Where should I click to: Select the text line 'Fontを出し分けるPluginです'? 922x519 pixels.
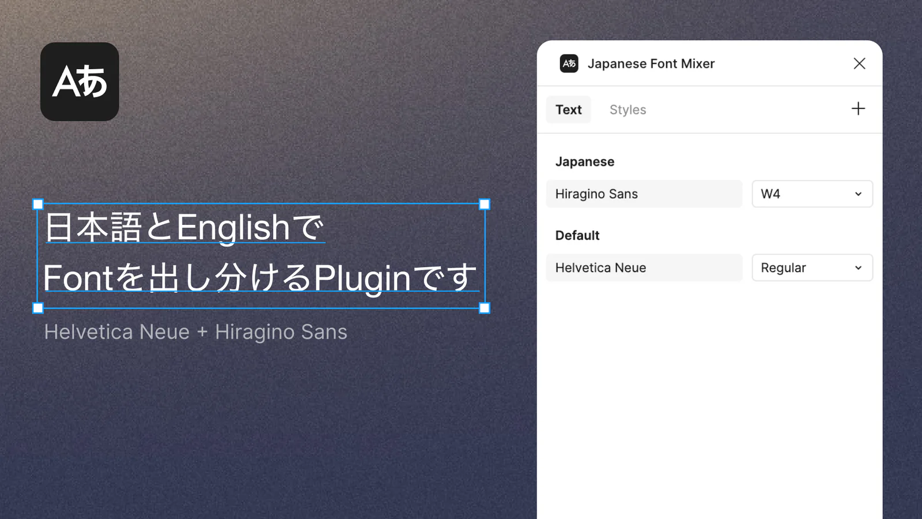tap(260, 278)
